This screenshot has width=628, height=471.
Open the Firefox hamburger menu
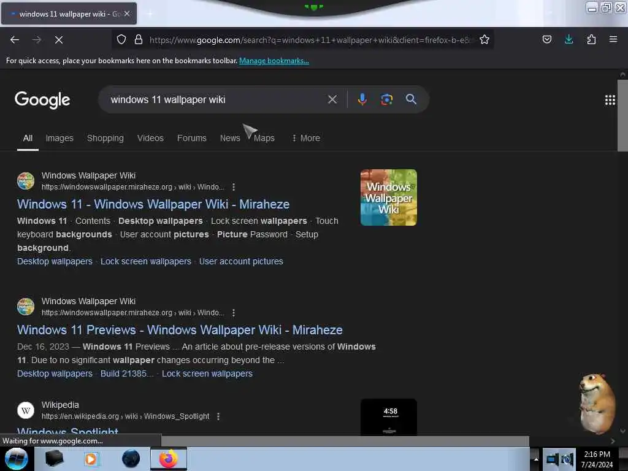(x=613, y=40)
